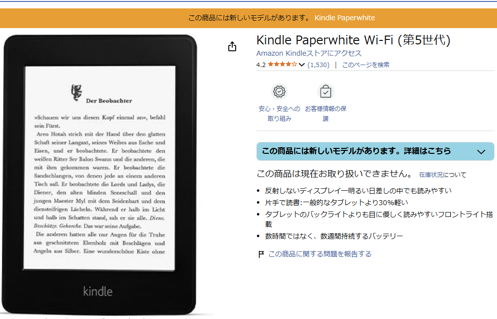Open the rating breakdown chevron next to stars

point(302,65)
